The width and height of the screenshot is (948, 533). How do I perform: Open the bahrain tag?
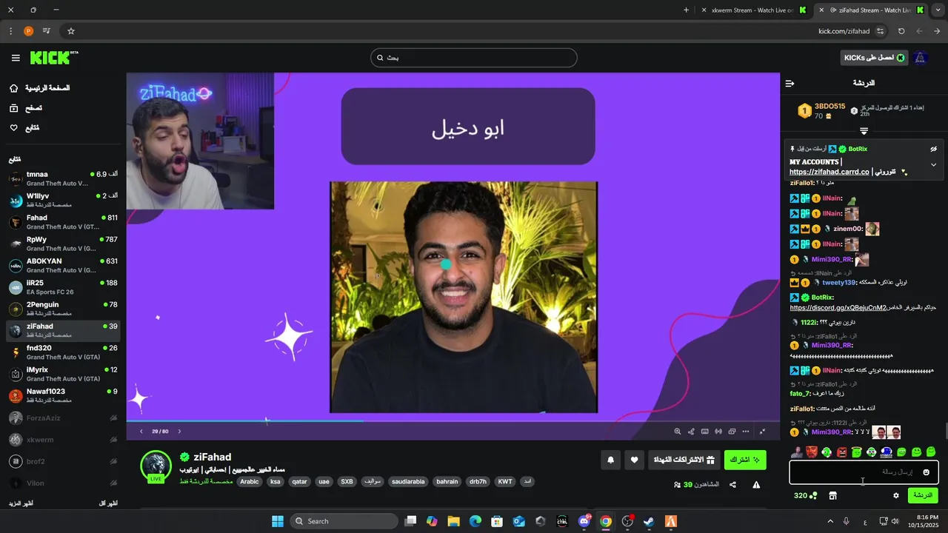coord(447,481)
